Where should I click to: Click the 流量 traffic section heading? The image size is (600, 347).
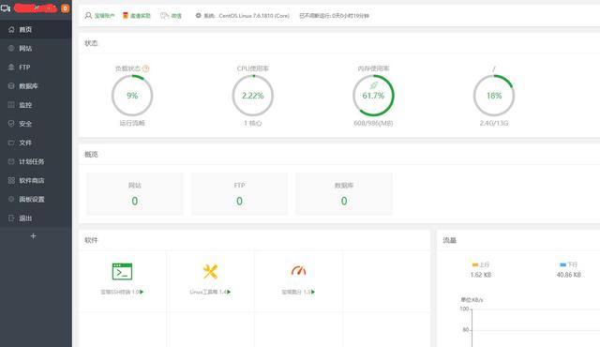click(450, 240)
